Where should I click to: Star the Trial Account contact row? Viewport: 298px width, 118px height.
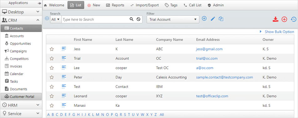pyautogui.click(x=52, y=59)
